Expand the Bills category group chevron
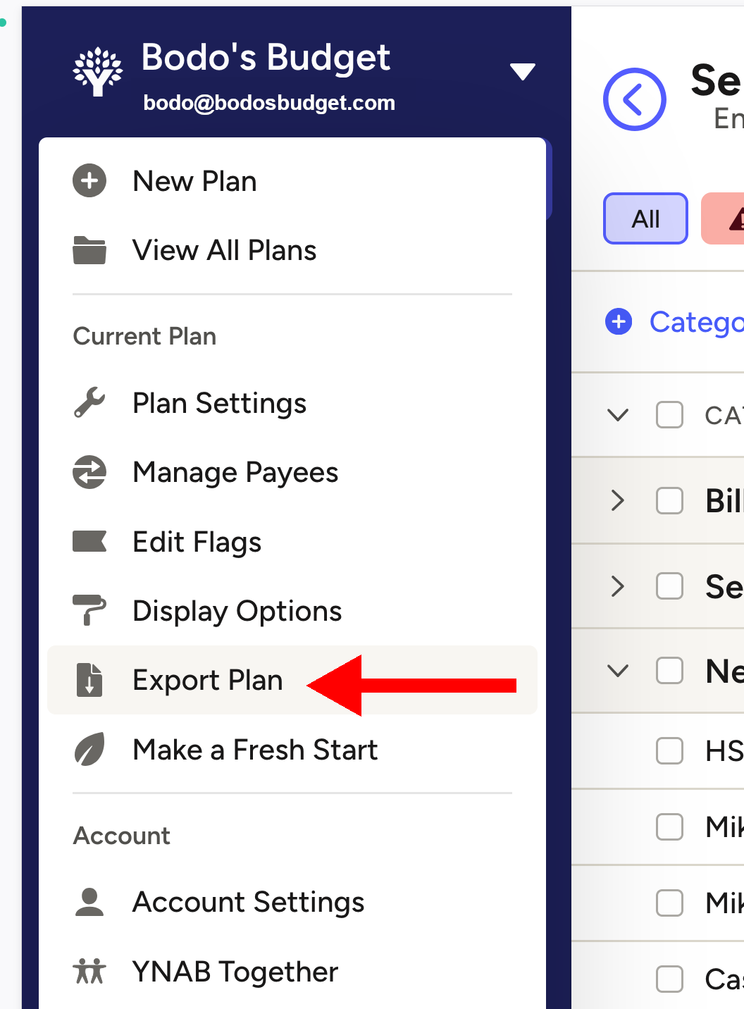 click(618, 501)
